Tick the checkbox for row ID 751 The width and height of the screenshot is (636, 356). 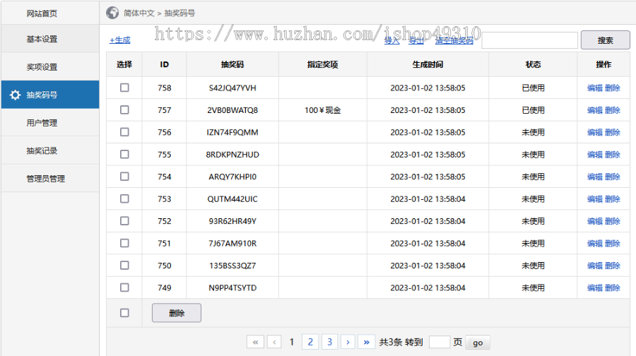point(124,243)
